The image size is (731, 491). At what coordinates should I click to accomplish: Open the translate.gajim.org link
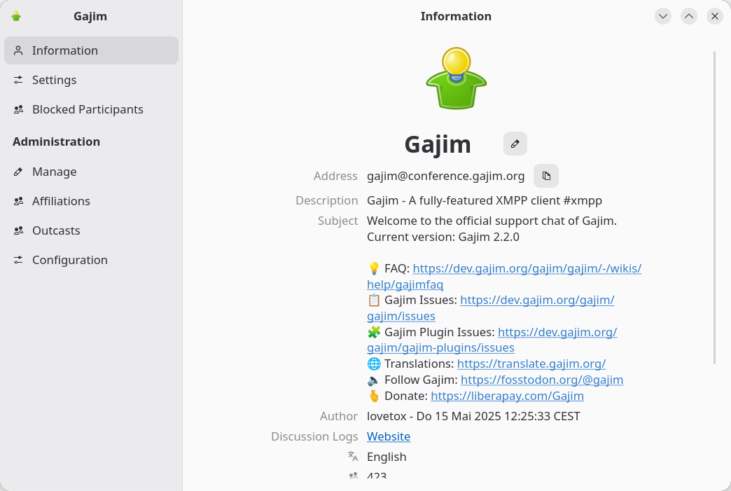point(531,364)
